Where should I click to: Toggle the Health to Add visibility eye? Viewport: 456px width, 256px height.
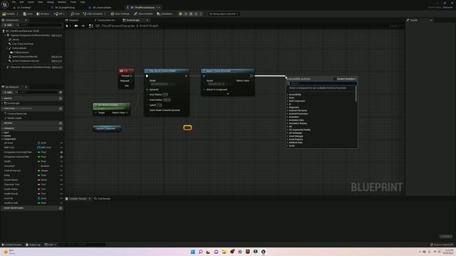tap(61, 203)
